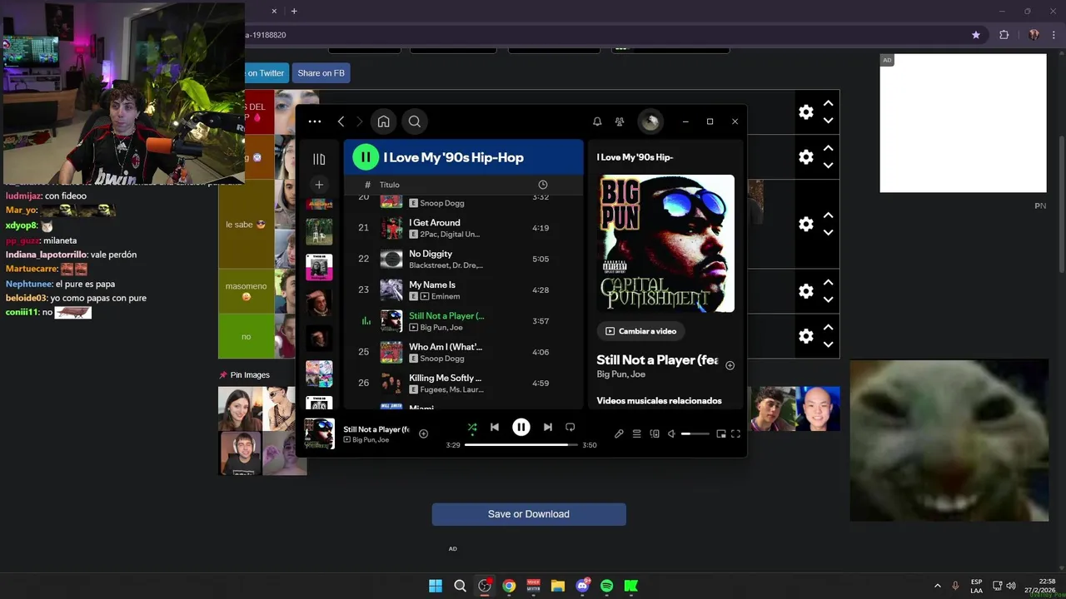
Task: Open Windows taskbar search
Action: [460, 586]
